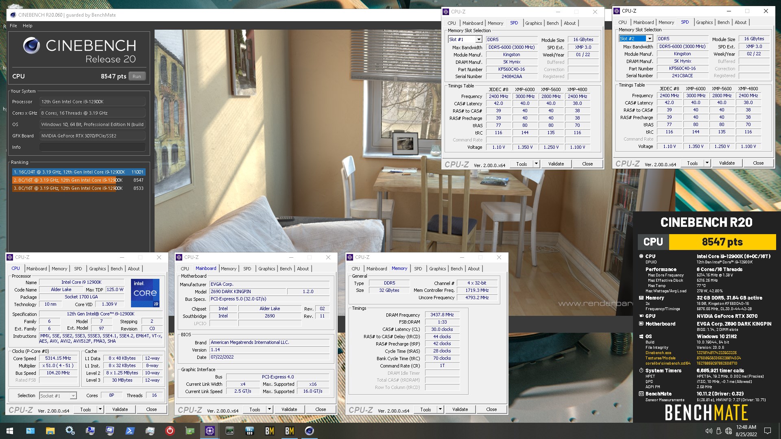Viewport: 781px width, 439px height.
Task: Select SPD tab in CPU-Z Memory window
Action: [x=418, y=269]
